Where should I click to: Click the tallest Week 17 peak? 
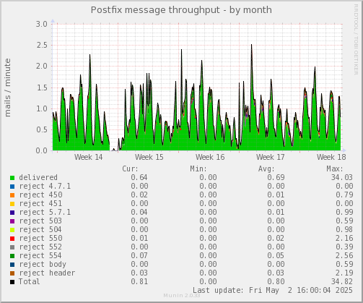click(x=251, y=46)
